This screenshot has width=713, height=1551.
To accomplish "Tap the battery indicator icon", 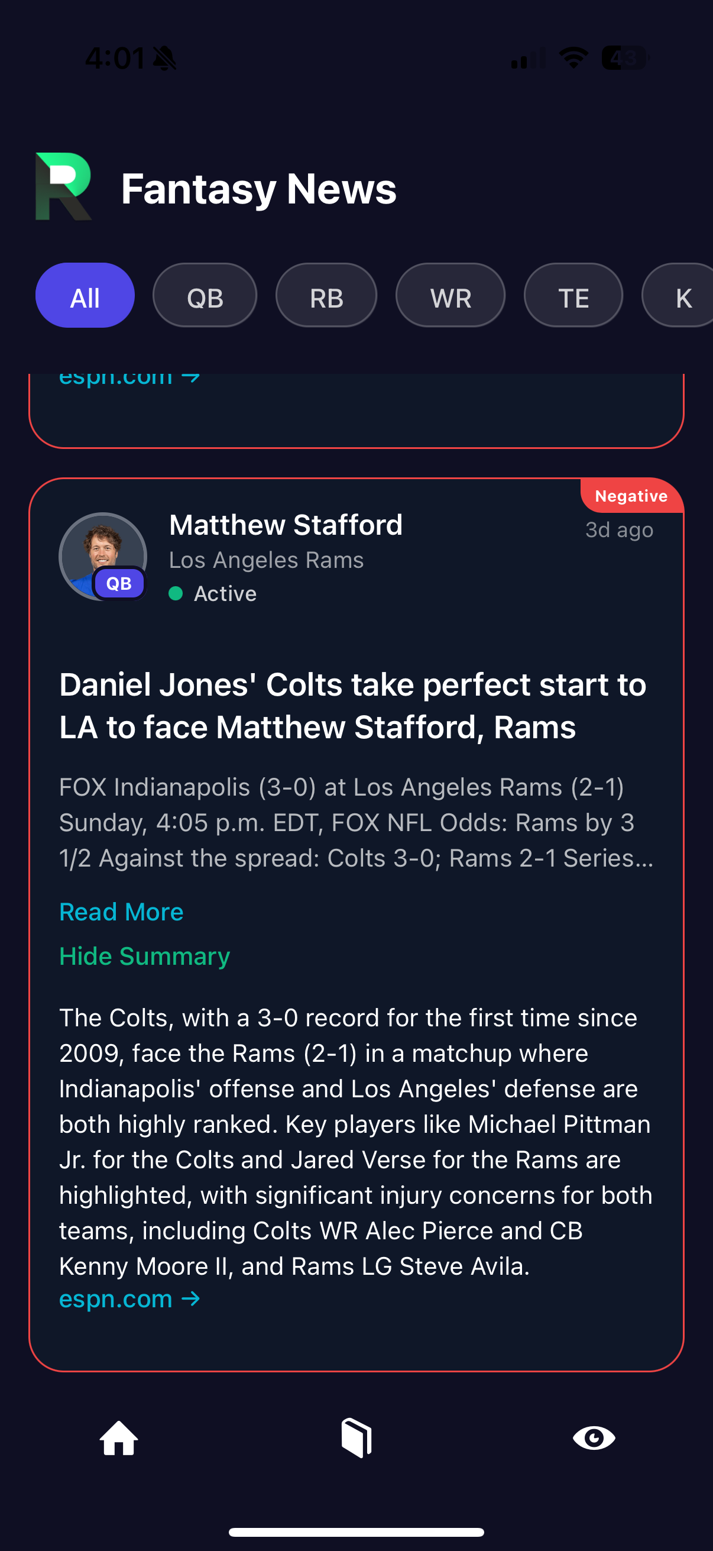I will pyautogui.click(x=624, y=58).
